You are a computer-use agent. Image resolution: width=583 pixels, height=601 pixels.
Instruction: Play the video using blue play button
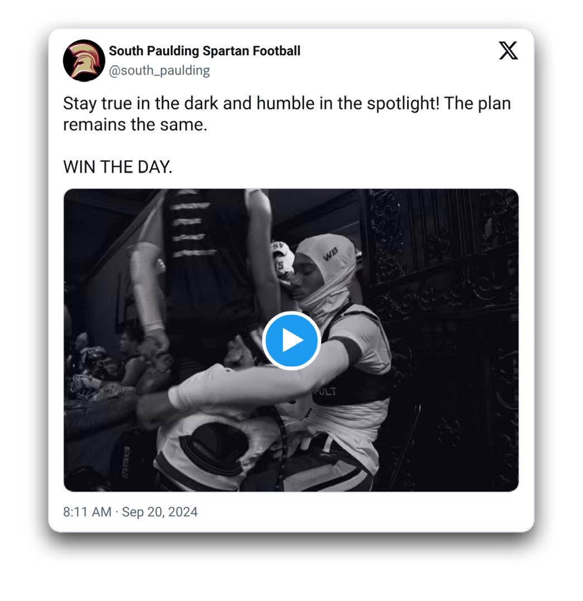click(x=291, y=340)
